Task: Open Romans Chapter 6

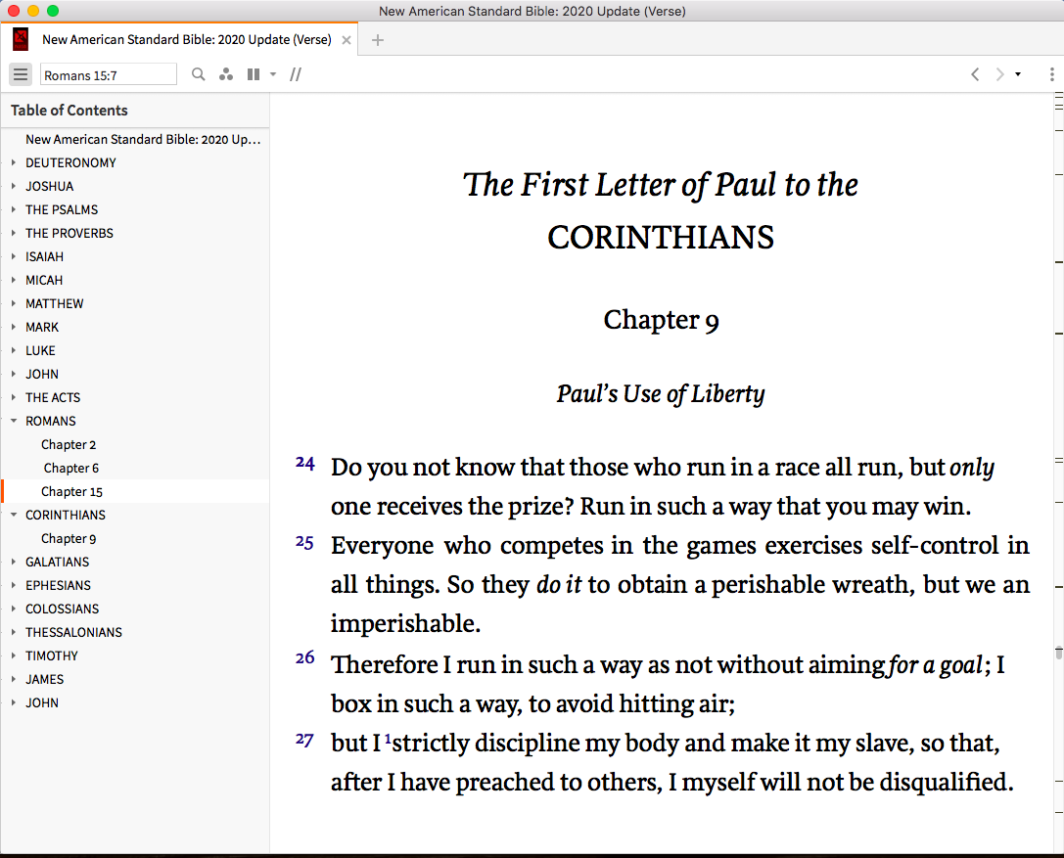Action: pos(71,468)
